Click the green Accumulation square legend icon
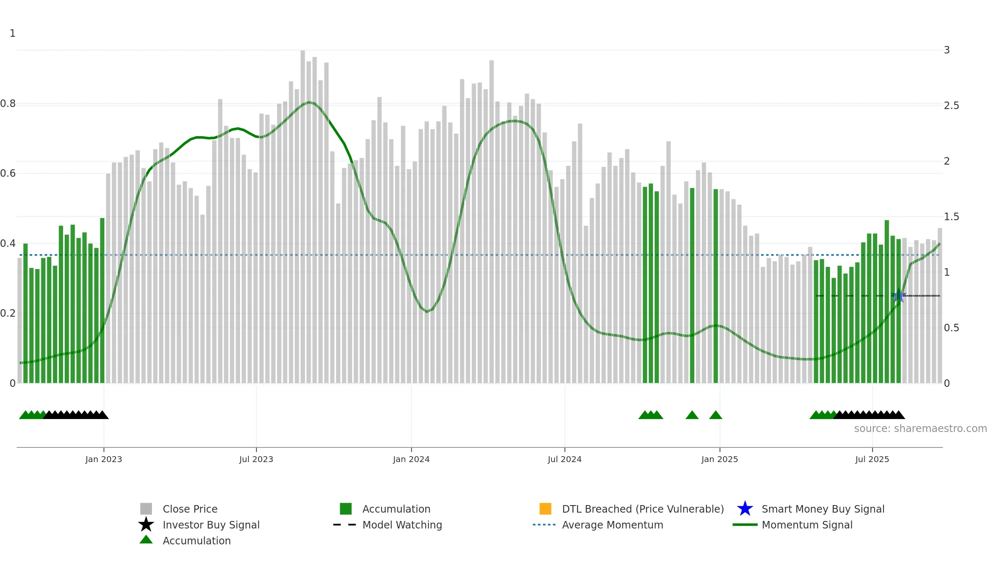 (346, 509)
